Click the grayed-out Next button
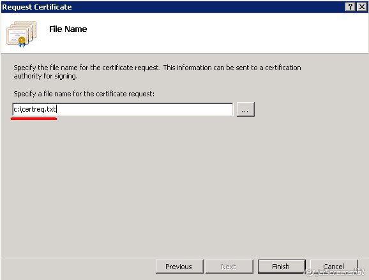This screenshot has width=369, height=280. 229,267
